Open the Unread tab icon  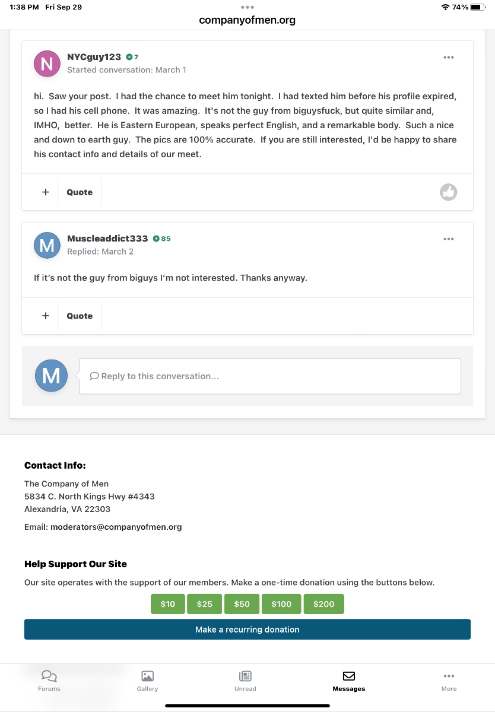coord(245,676)
